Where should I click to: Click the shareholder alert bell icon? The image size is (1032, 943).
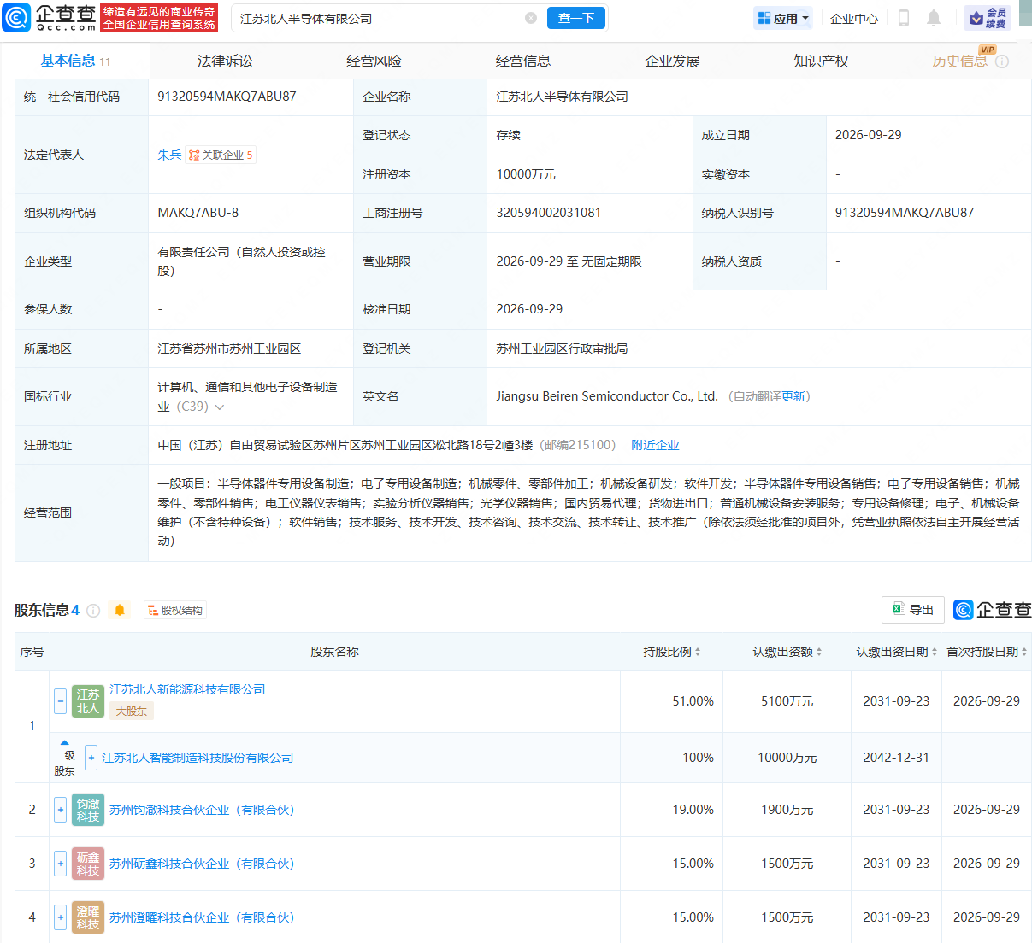coord(120,610)
